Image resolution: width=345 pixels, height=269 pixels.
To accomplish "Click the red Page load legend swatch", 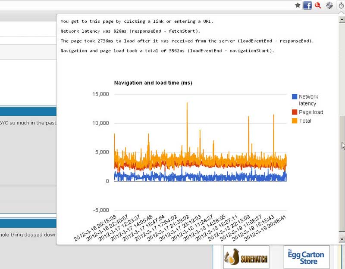I will point(295,112).
